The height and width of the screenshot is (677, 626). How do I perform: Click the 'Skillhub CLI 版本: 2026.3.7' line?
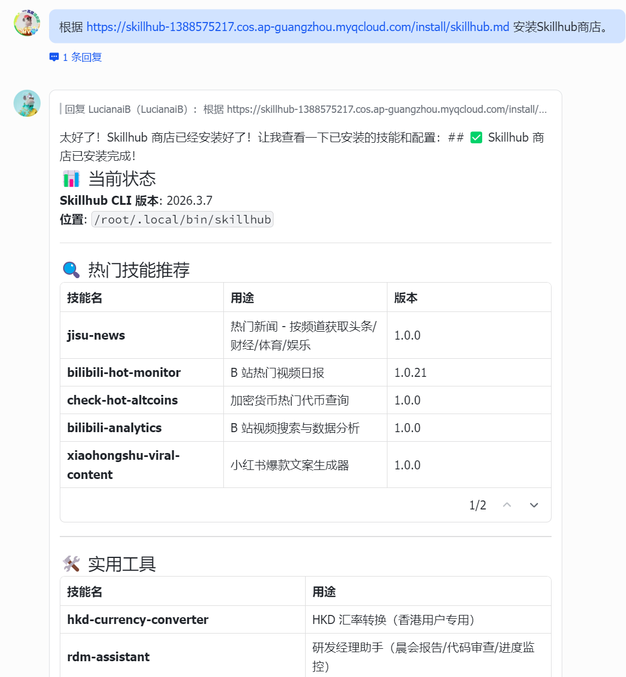pyautogui.click(x=136, y=200)
